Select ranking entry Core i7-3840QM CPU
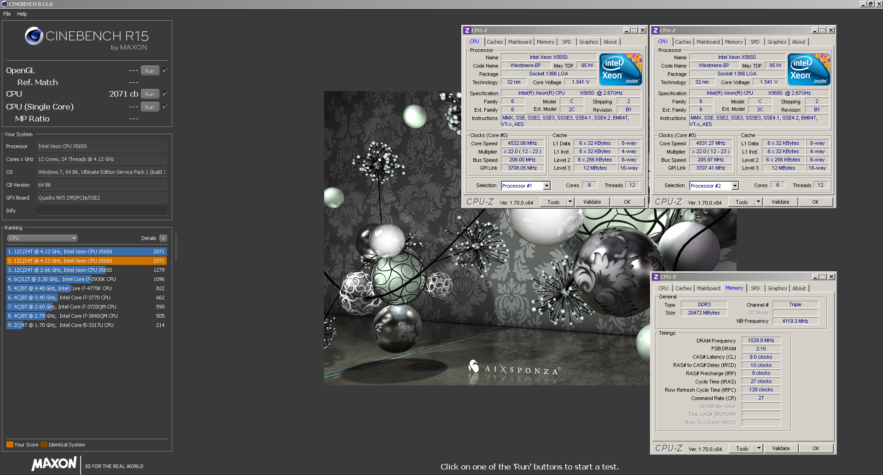This screenshot has height=475, width=883. 87,316
